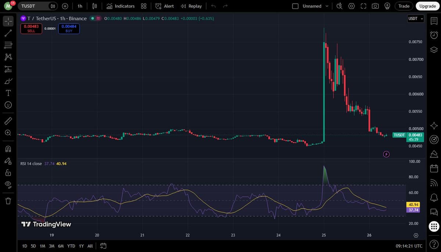This screenshot has height=252, width=441.
Task: Open the publish idea lightbulb icon
Action: (x=387, y=6)
